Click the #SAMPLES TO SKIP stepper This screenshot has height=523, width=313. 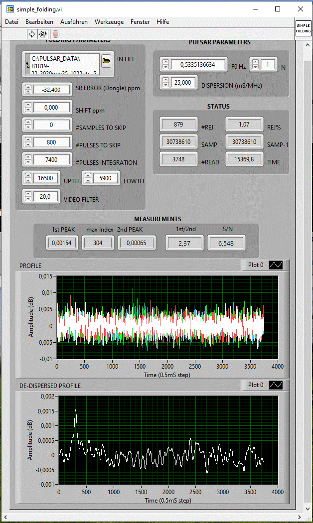click(28, 125)
